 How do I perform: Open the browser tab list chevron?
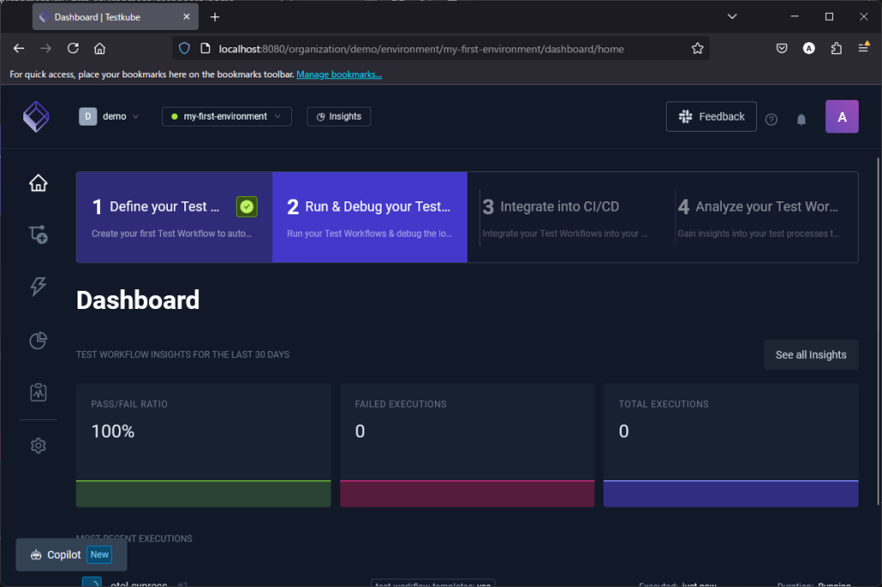(x=732, y=16)
